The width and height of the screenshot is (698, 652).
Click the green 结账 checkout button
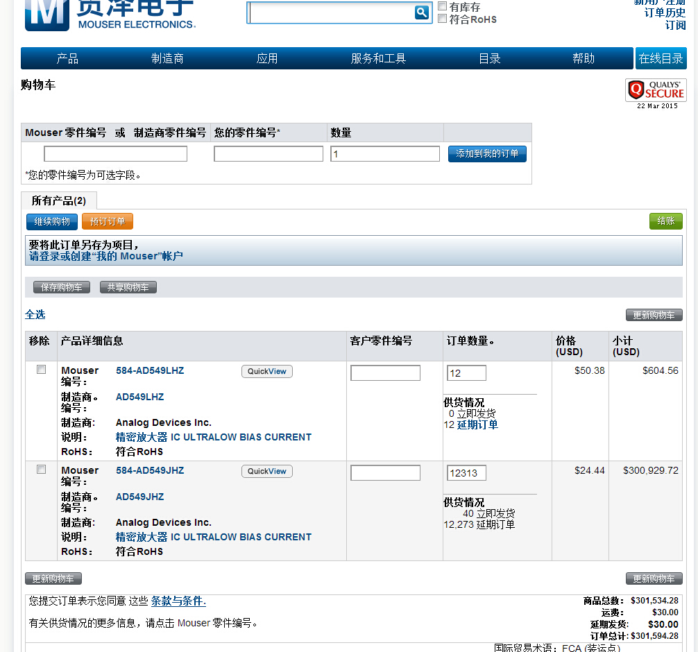pyautogui.click(x=666, y=221)
